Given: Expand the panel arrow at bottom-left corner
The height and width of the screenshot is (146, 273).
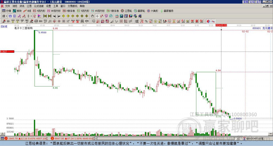Looking at the screenshot, I should (2, 134).
